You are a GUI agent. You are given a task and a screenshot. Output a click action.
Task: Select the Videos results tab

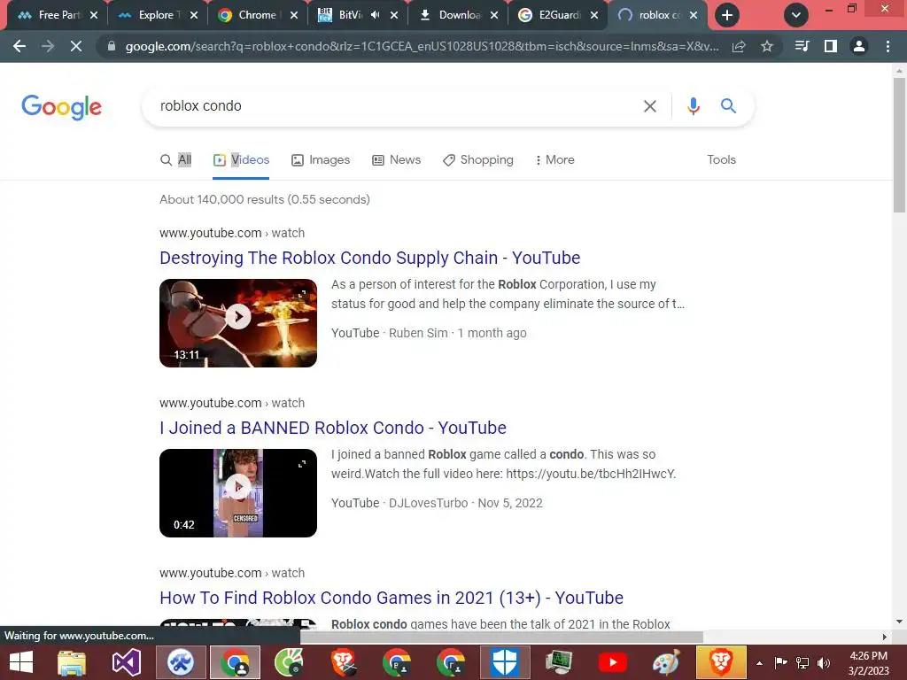(241, 160)
